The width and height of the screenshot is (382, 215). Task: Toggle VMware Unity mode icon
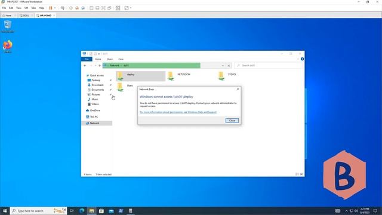pos(109,8)
